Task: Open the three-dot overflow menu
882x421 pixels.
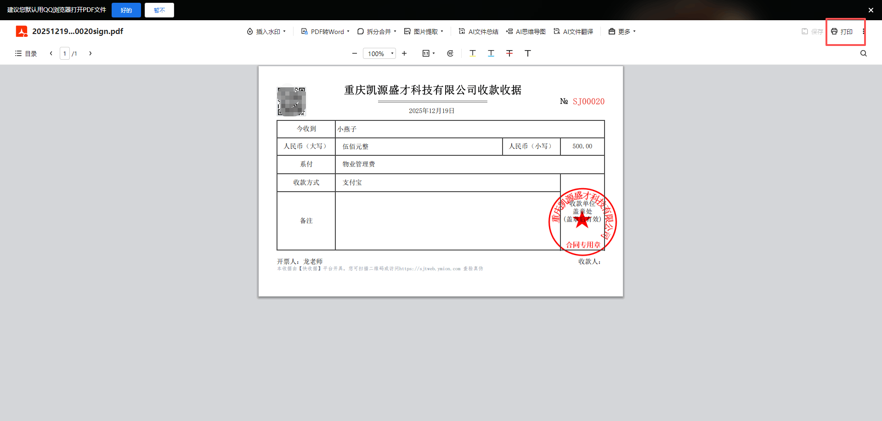Action: 863,32
